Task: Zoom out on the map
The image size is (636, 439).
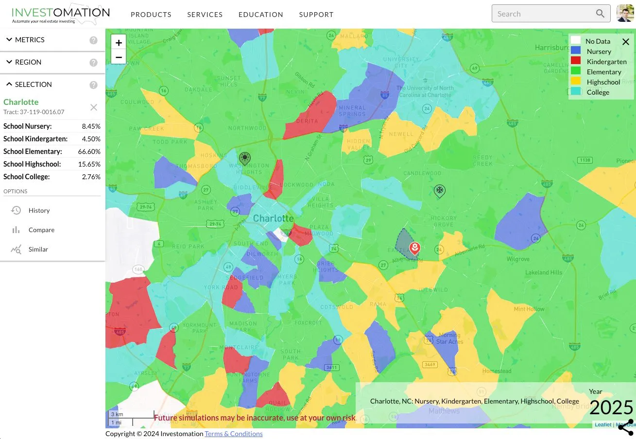Action: [119, 57]
